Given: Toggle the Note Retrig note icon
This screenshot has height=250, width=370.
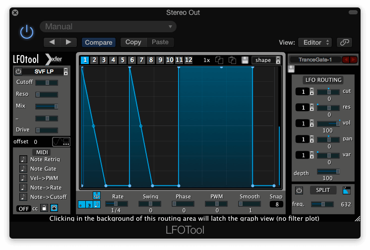Looking at the screenshot, I should (x=23, y=159).
